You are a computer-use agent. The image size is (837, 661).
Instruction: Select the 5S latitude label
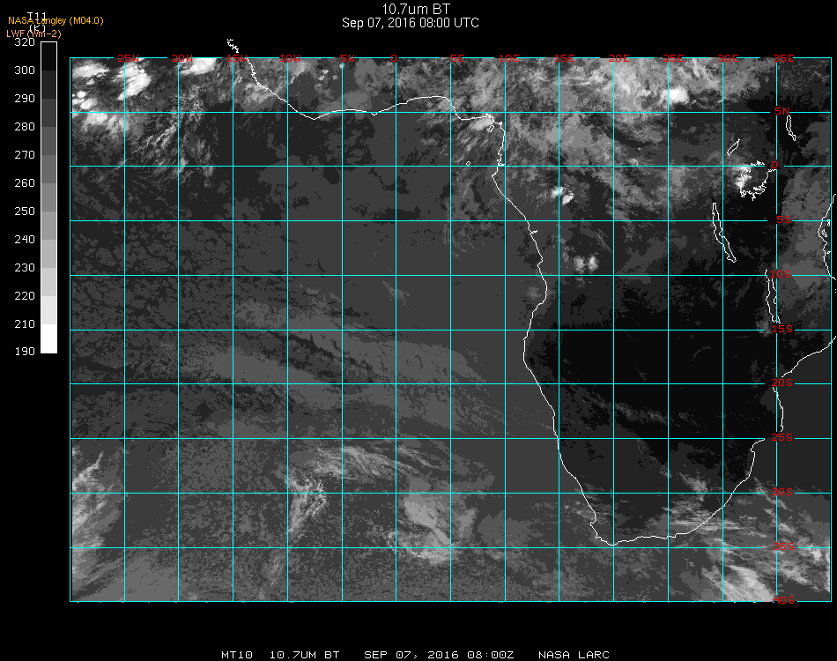point(783,220)
